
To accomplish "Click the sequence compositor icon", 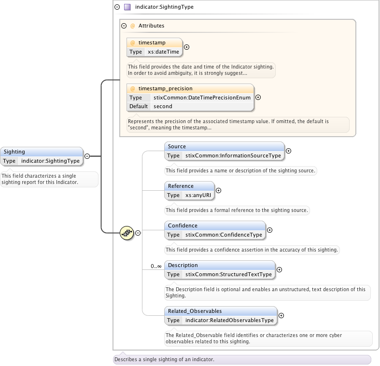I will [127, 233].
